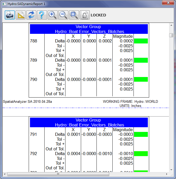Open help with the question mark icon
Screen dimensions: 176x179
click(42, 15)
